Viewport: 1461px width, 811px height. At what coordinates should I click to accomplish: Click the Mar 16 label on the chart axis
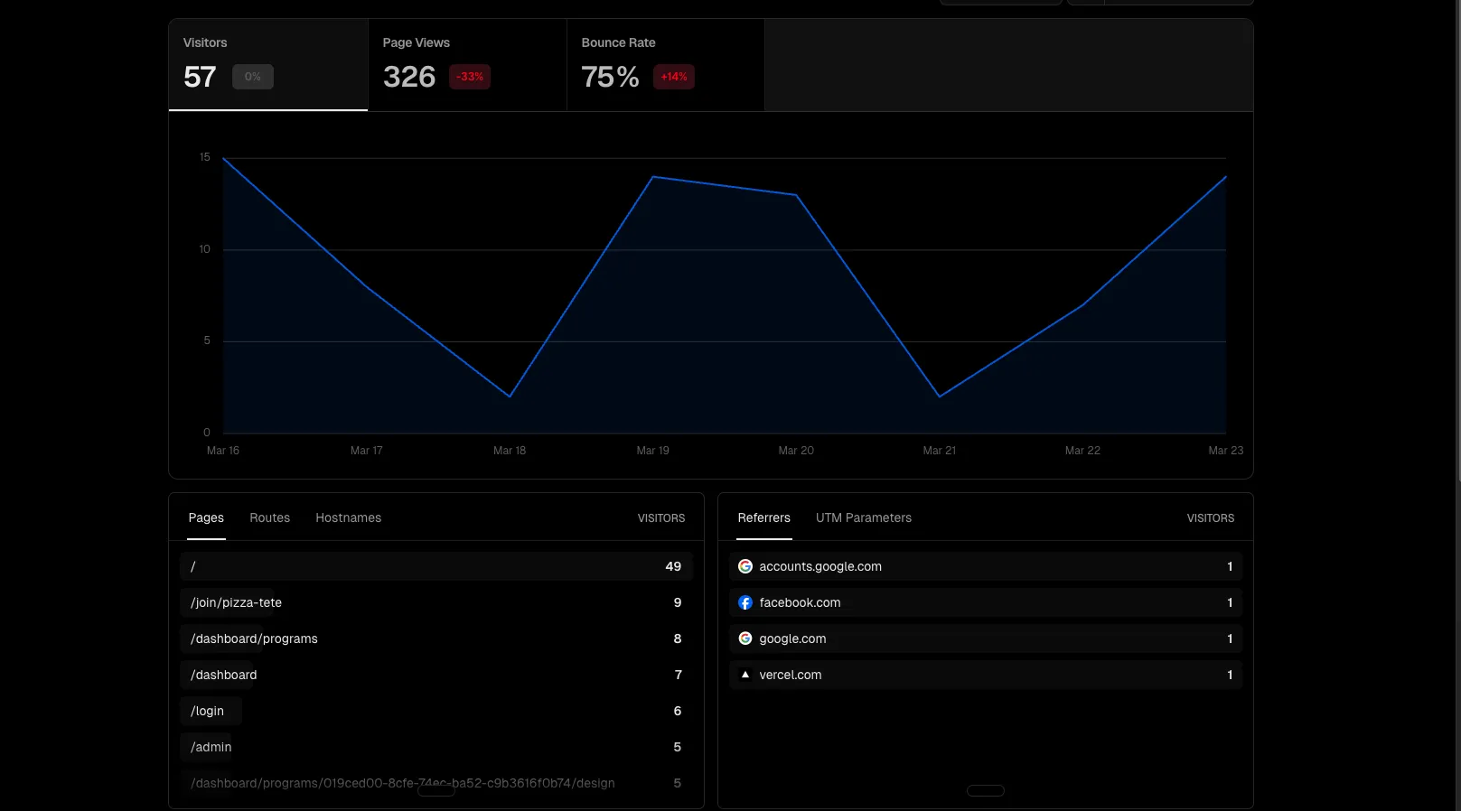click(223, 451)
